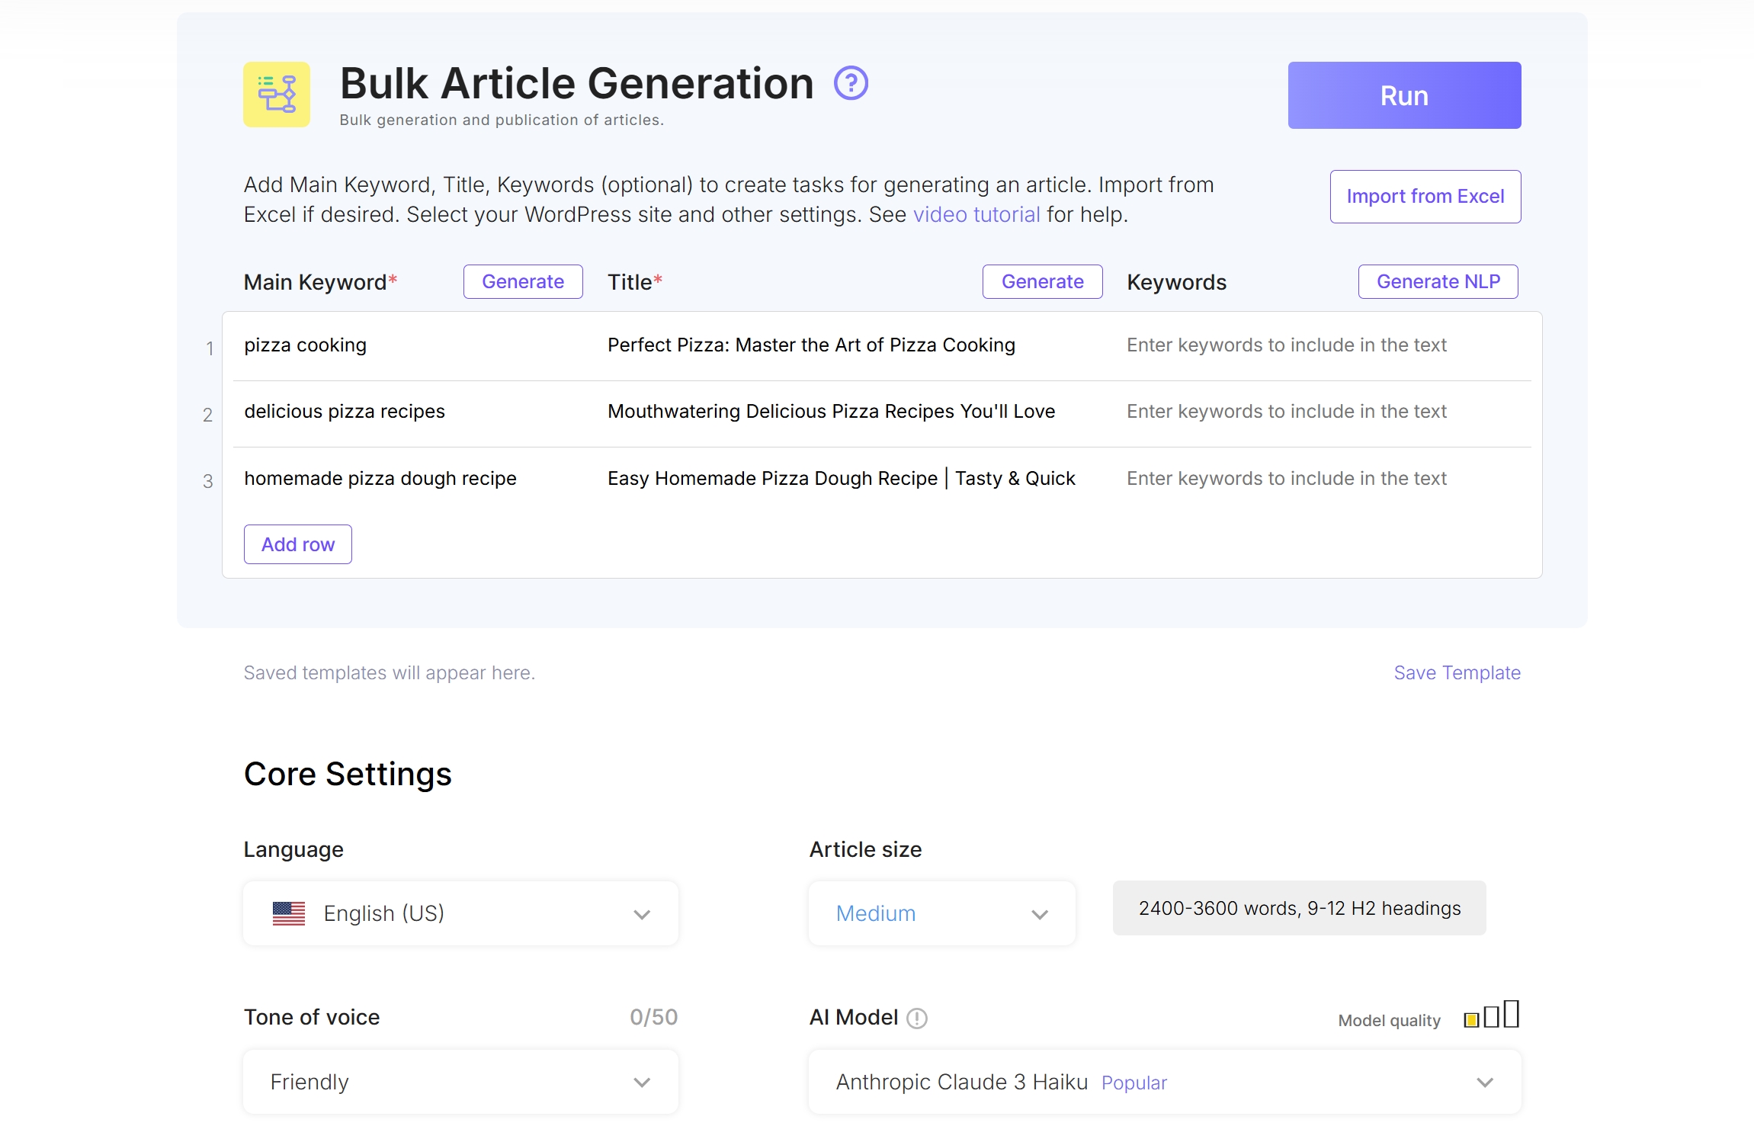Generate titles with the Generate button
Screen dimensions: 1754x1142
pyautogui.click(x=1042, y=281)
